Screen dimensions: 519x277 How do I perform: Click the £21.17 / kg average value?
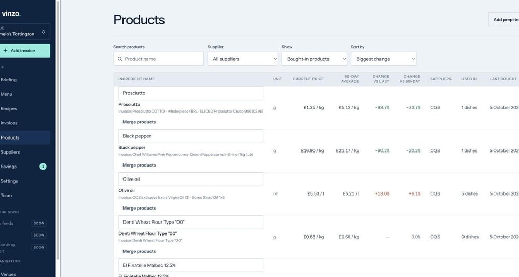coord(348,150)
